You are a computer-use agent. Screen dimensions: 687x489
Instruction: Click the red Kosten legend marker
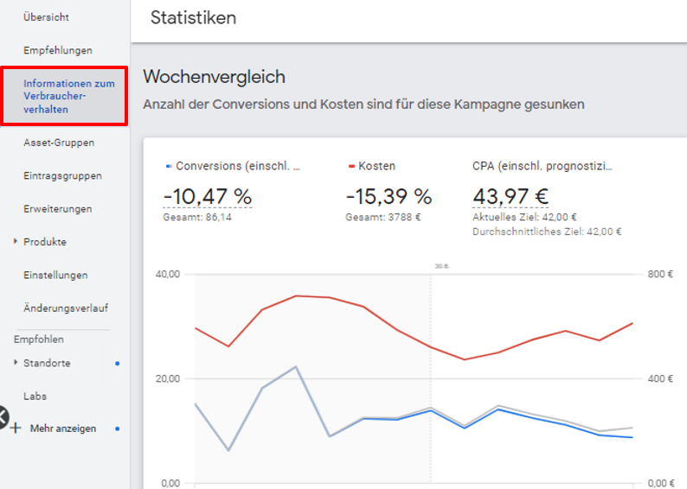[351, 166]
